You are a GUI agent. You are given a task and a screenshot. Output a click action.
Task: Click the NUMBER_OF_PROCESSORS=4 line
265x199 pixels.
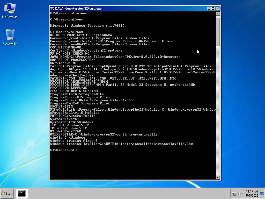[x=73, y=60]
